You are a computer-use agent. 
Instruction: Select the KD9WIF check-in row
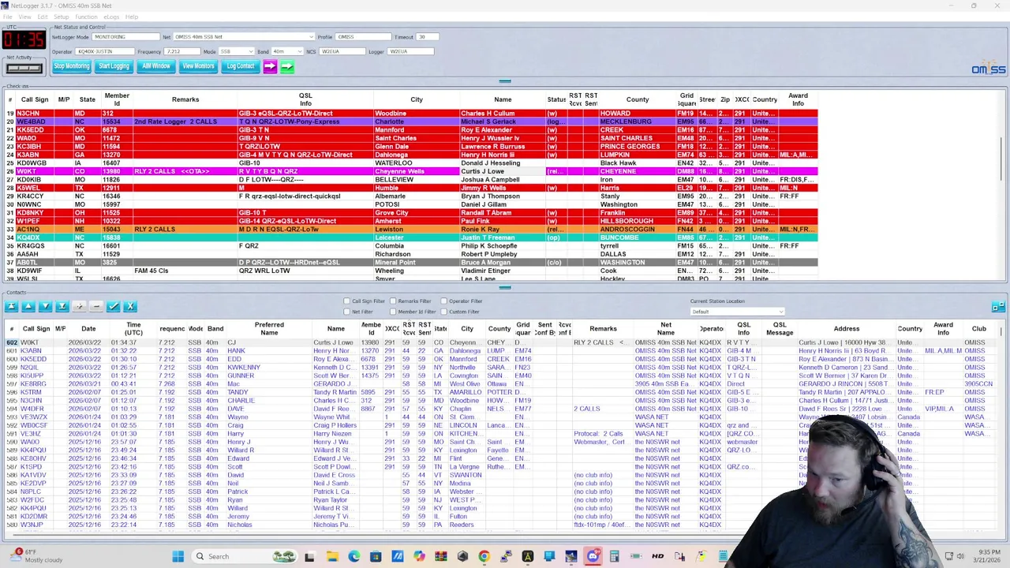(x=410, y=271)
